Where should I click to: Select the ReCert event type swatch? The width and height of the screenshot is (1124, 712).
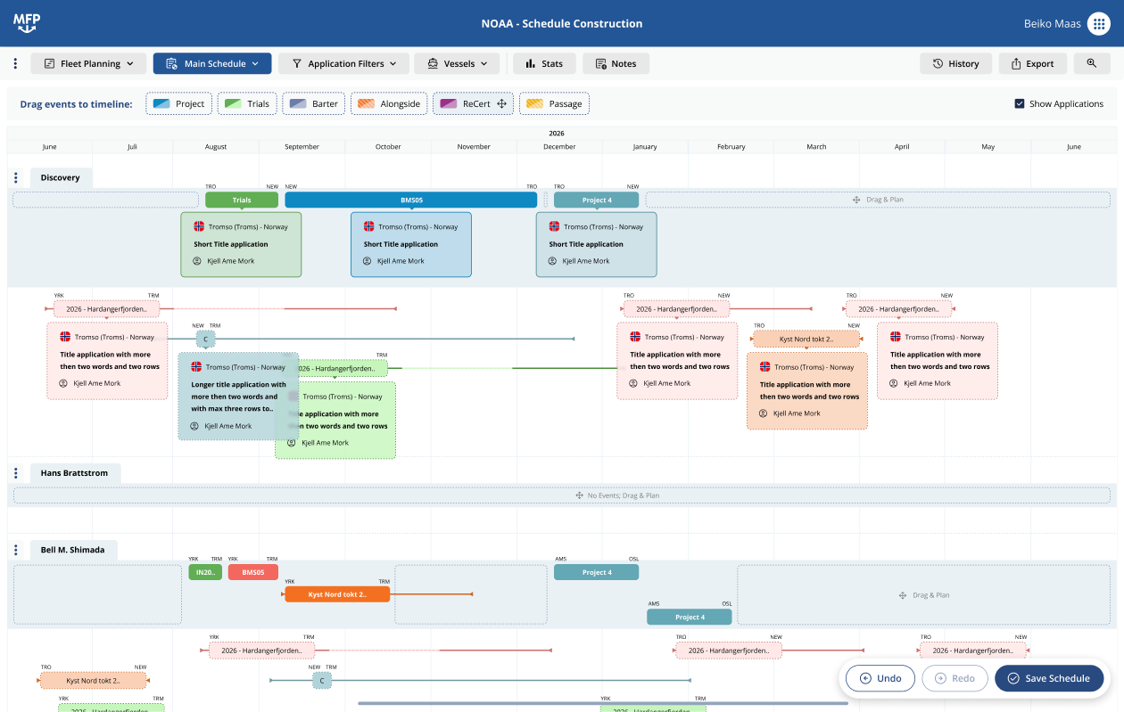[473, 104]
